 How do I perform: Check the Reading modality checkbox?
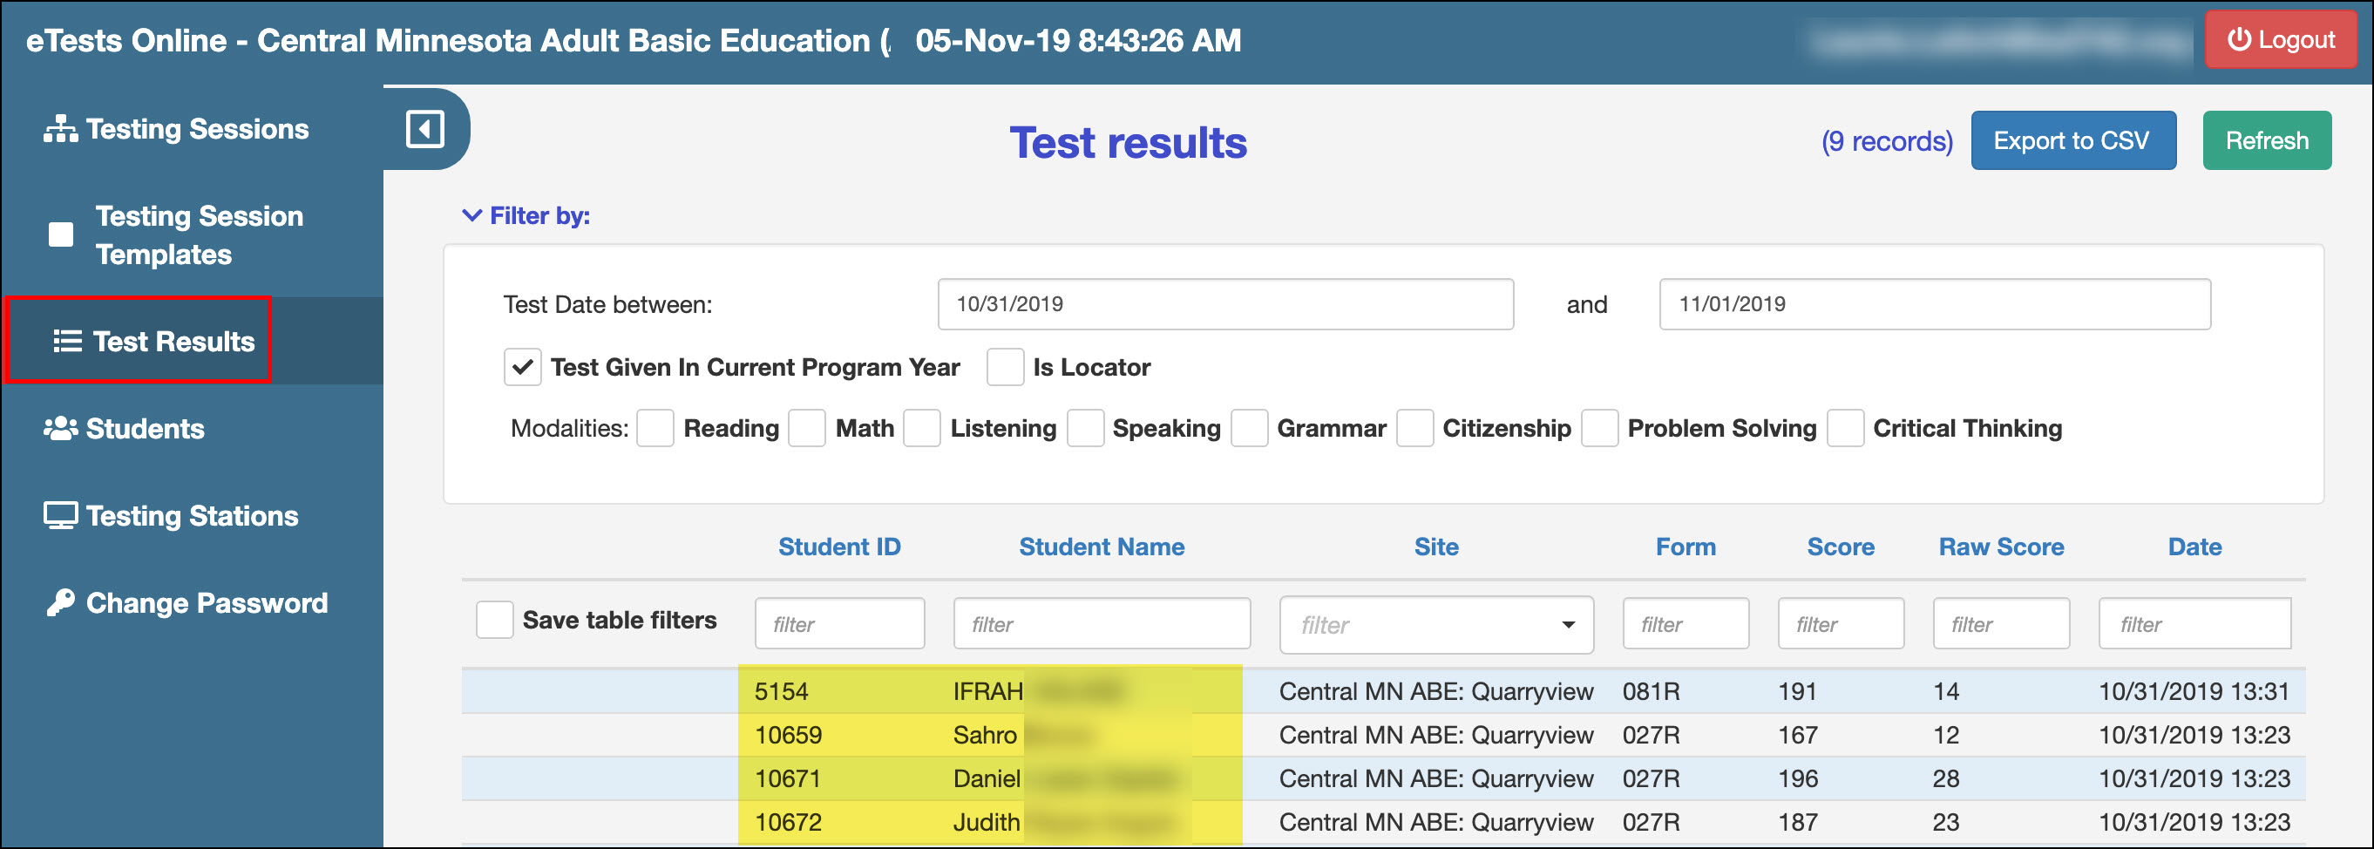point(655,428)
